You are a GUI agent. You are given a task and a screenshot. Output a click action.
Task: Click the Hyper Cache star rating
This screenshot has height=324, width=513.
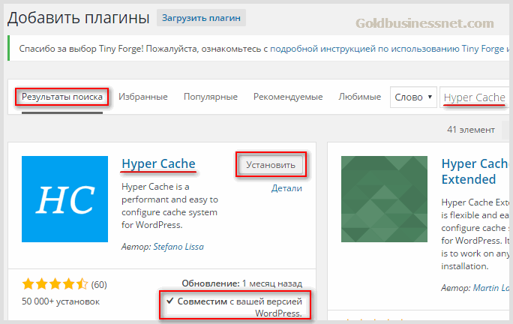pos(55,284)
